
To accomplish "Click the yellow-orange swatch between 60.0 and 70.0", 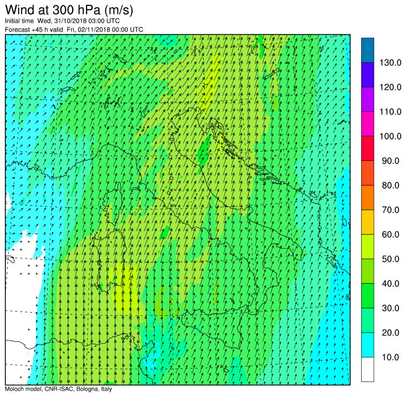I will [x=368, y=222].
